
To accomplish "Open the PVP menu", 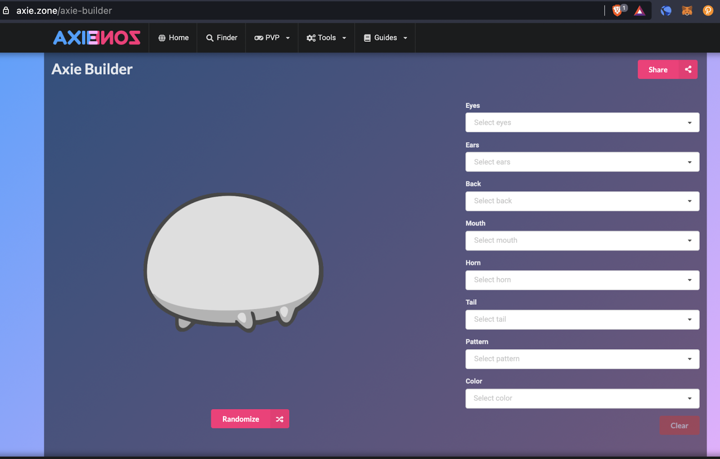I will pos(272,38).
